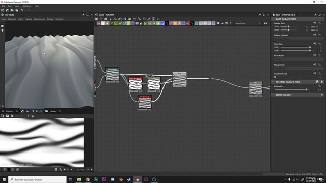This screenshot has height=183, width=326.
Task: Open the Edit menu
Action: point(10,6)
